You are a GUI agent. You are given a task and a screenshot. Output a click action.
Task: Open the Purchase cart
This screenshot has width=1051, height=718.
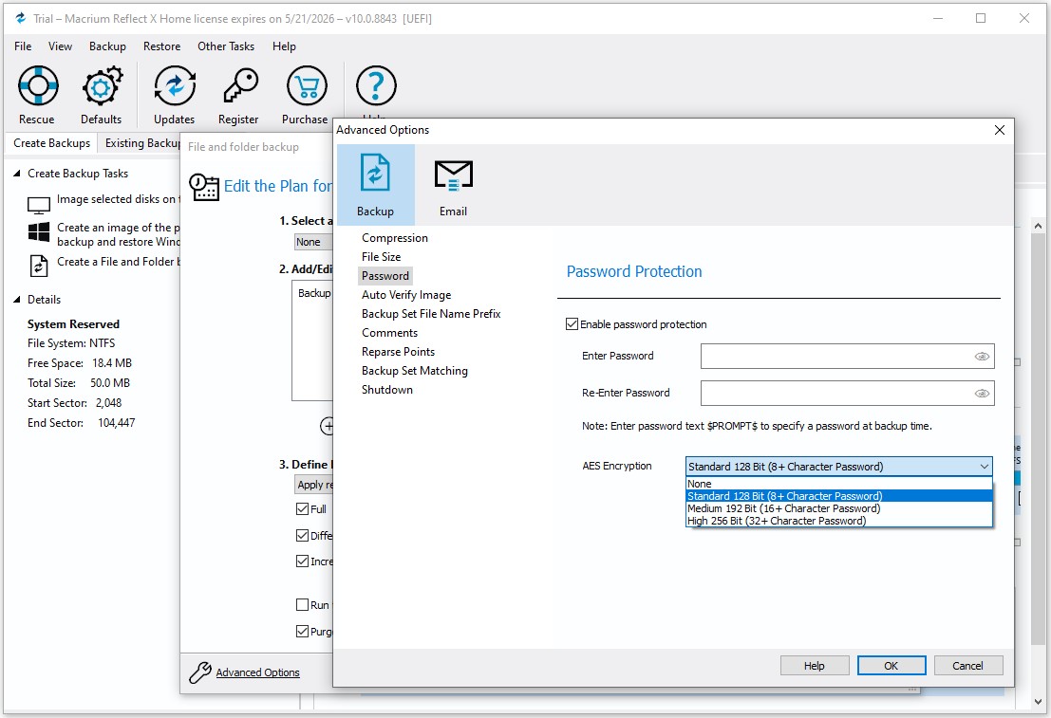coord(305,95)
